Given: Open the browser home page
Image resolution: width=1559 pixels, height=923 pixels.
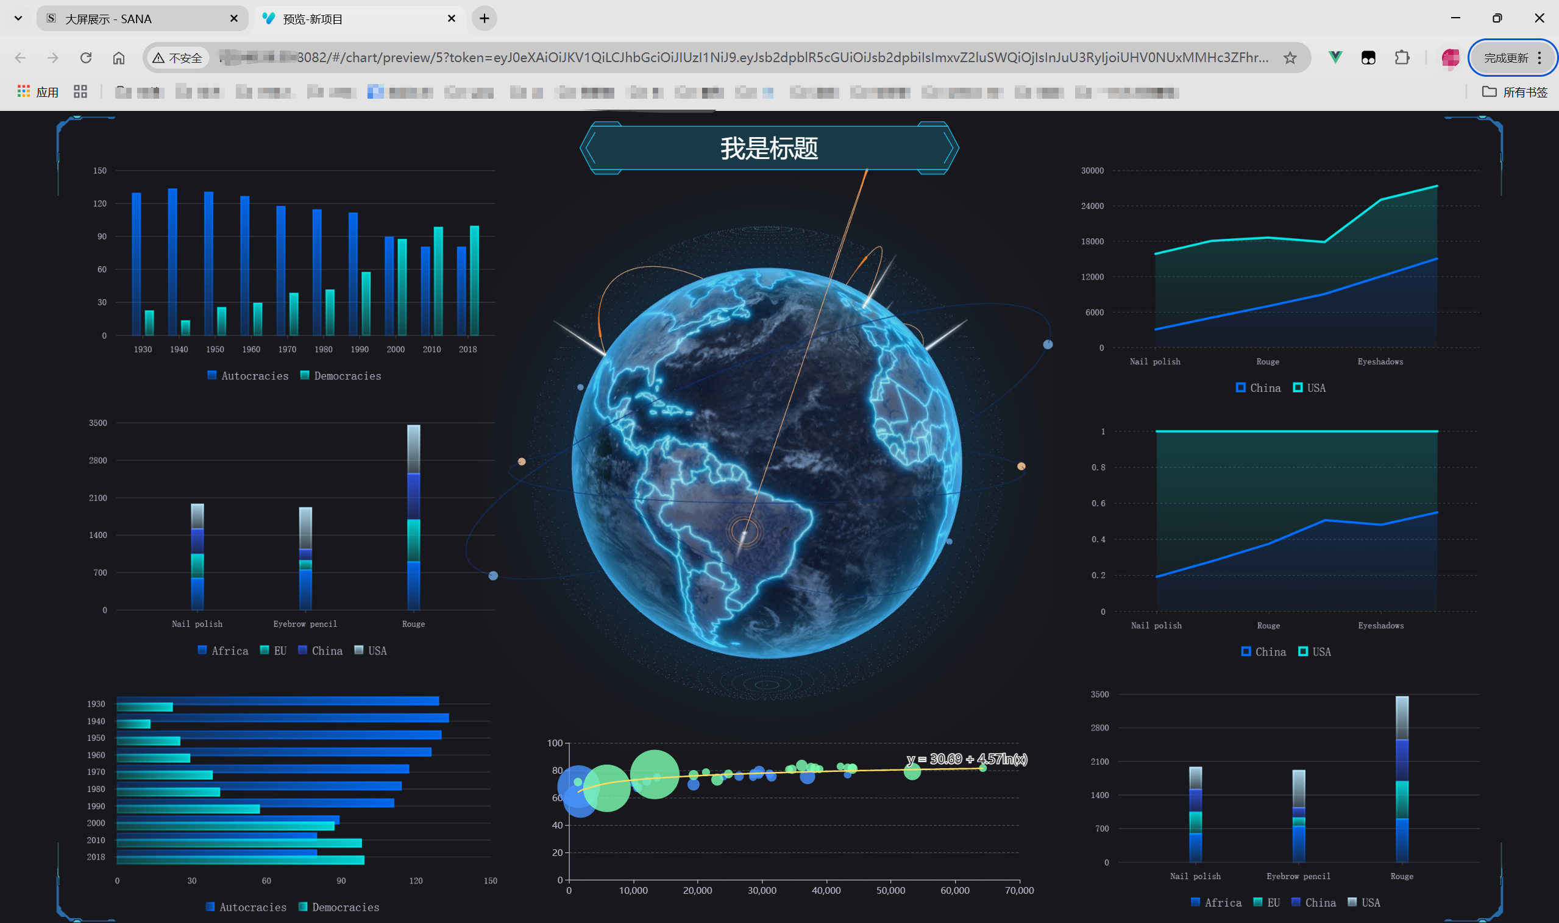Looking at the screenshot, I should click(x=119, y=58).
